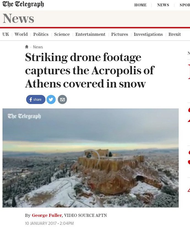This screenshot has height=227, width=190.
Task: Switch to the Politics section
Action: coord(41,34)
